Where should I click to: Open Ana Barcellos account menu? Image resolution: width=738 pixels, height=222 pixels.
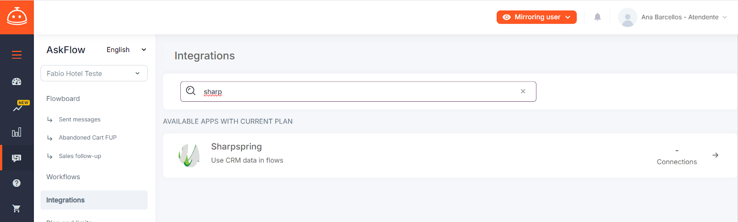click(x=673, y=17)
